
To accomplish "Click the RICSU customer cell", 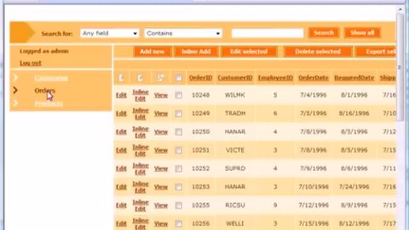I will (x=235, y=206).
